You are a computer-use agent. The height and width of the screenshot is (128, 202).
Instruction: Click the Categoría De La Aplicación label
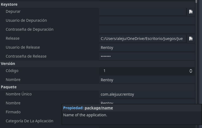29,121
